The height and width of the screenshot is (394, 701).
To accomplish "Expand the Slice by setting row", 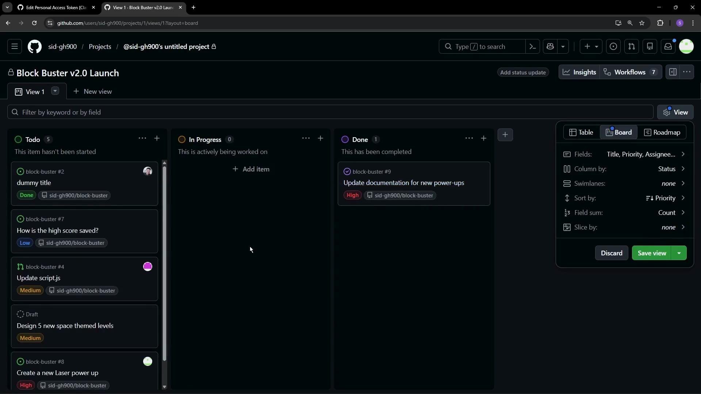I will [624, 227].
